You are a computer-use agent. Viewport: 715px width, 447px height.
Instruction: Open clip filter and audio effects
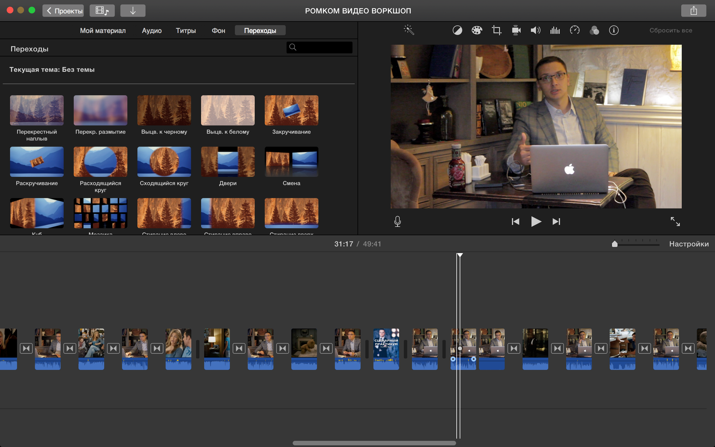click(x=594, y=30)
